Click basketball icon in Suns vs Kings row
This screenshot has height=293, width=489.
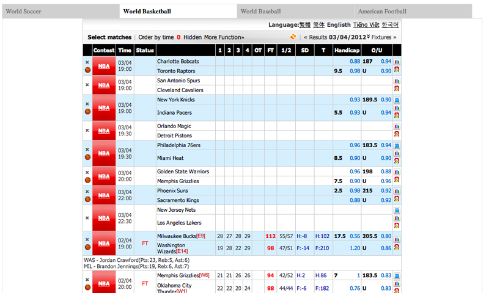click(x=87, y=199)
